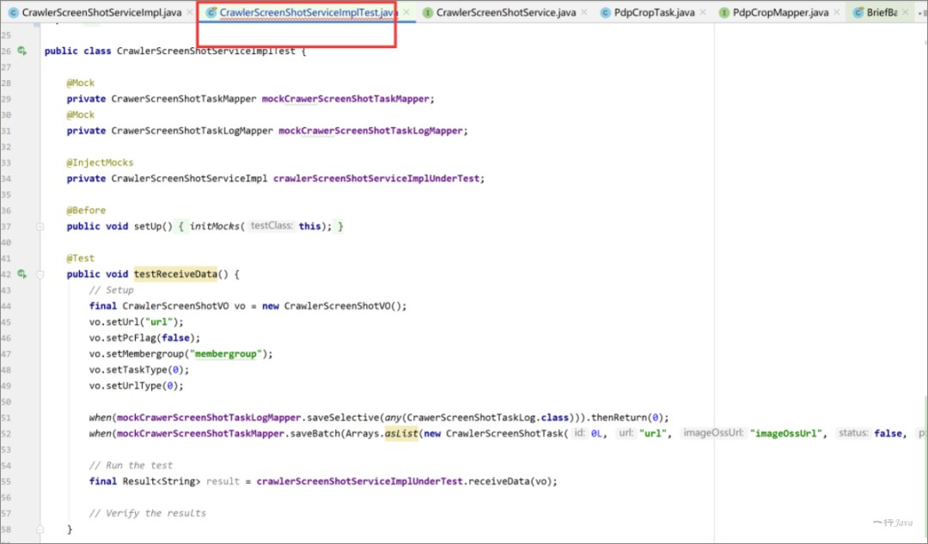The image size is (928, 544).
Task: Click the vo.setTaskType(0) statement
Action: pyautogui.click(x=139, y=370)
